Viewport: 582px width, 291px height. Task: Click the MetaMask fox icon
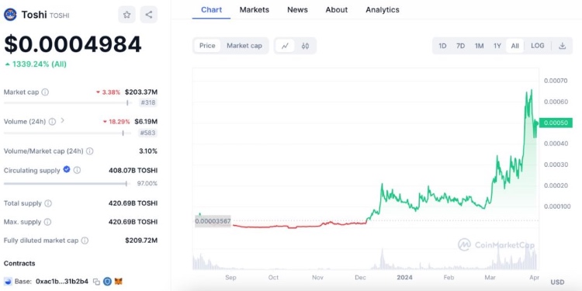[119, 282]
